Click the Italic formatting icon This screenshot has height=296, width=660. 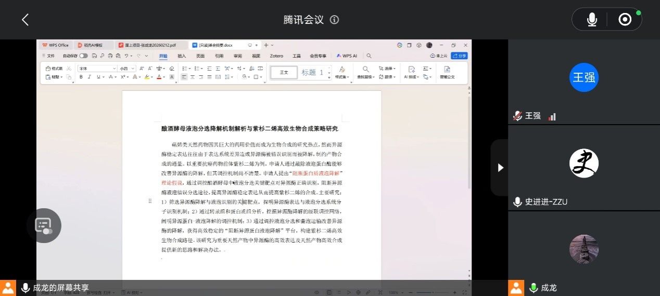[90, 77]
